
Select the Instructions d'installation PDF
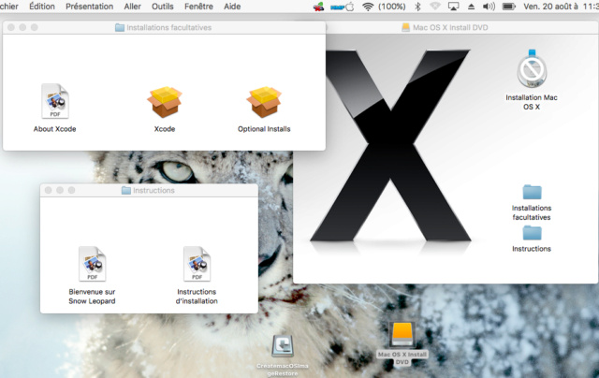(x=197, y=264)
